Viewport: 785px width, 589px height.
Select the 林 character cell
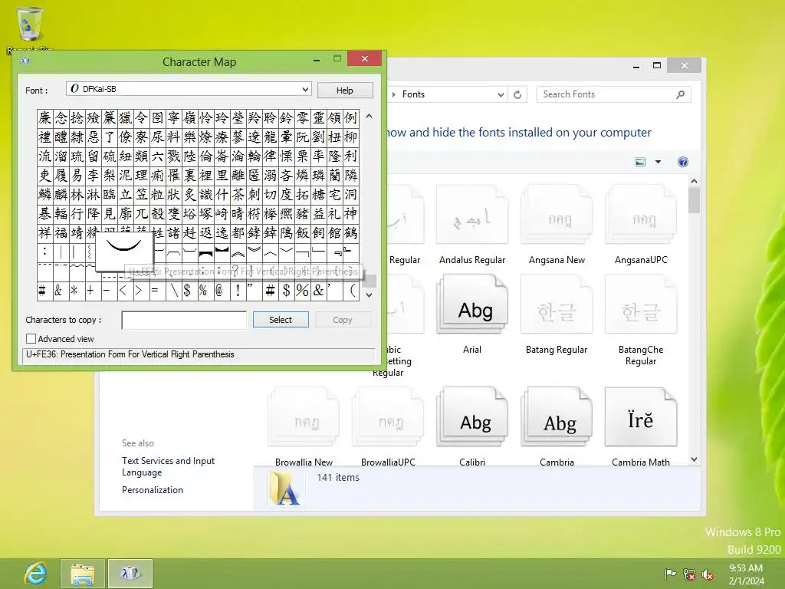77,194
